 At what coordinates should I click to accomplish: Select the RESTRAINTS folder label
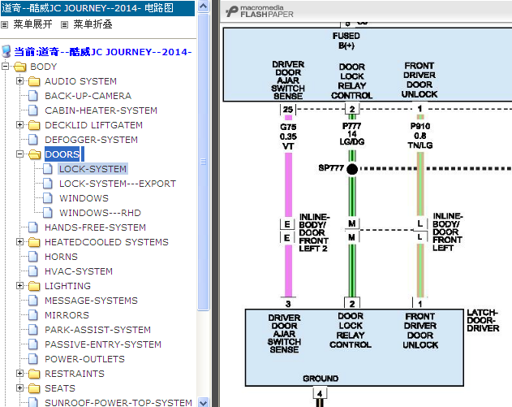[75, 374]
